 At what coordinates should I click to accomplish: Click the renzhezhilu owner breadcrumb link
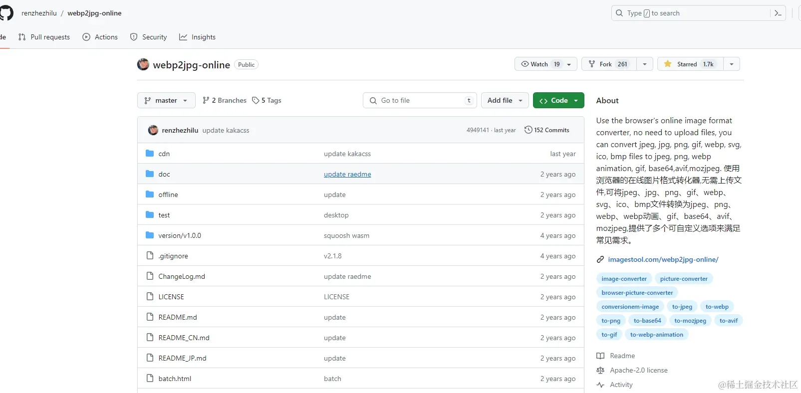pos(39,13)
